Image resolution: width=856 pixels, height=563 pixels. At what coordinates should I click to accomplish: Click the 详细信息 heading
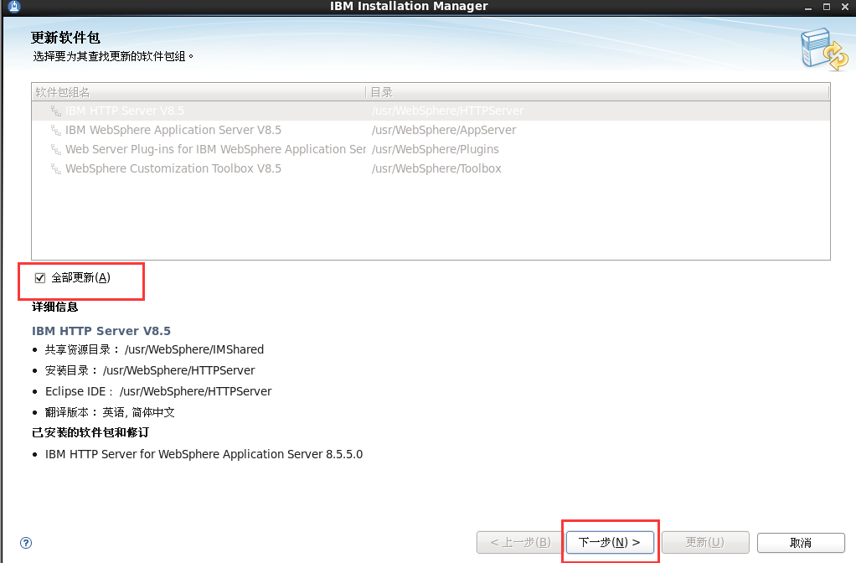(54, 307)
